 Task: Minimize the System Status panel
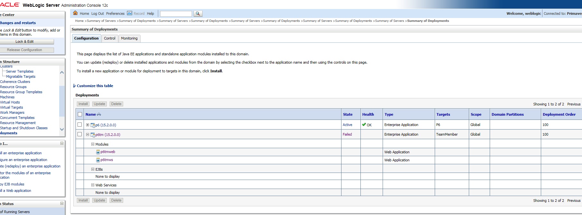click(62, 203)
